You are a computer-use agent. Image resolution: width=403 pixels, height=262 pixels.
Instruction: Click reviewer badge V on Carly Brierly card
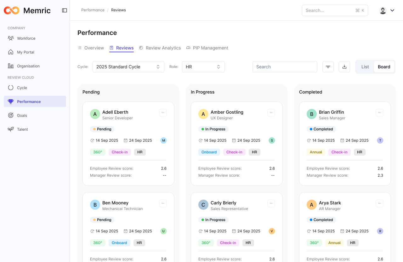tap(272, 231)
